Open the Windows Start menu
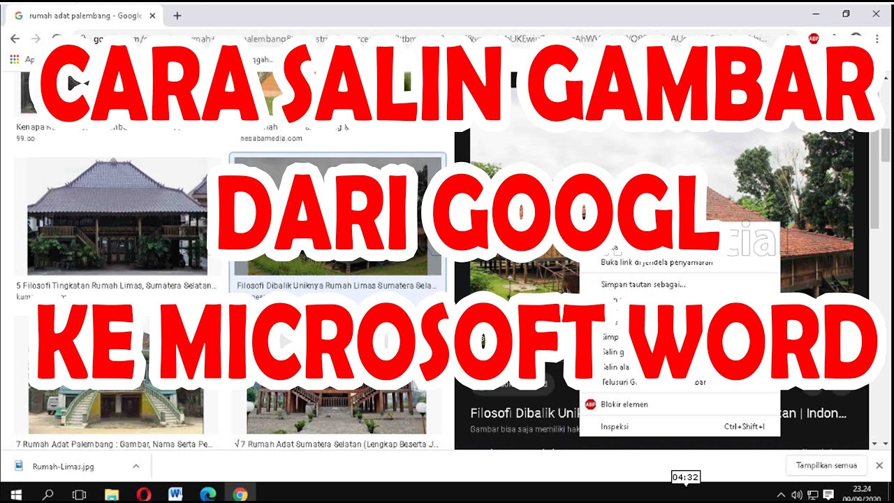 click(x=16, y=495)
